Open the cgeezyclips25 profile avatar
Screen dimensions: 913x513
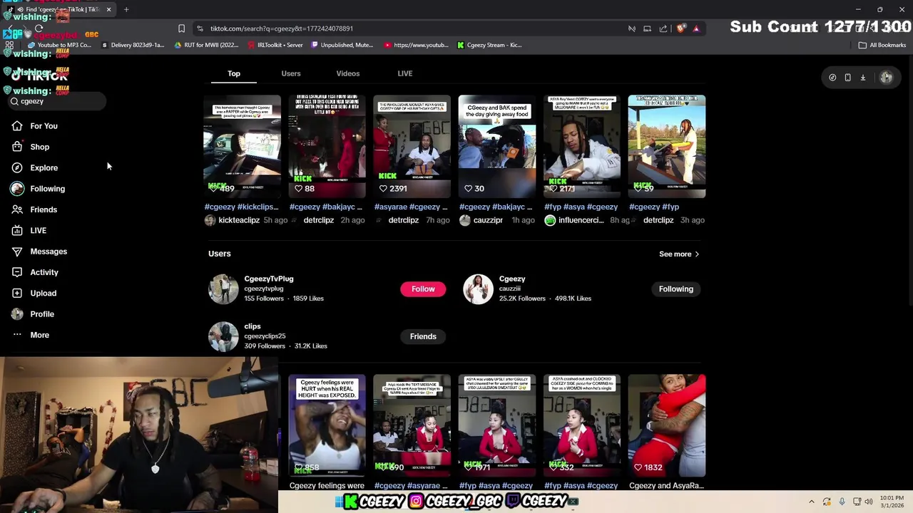pos(223,336)
